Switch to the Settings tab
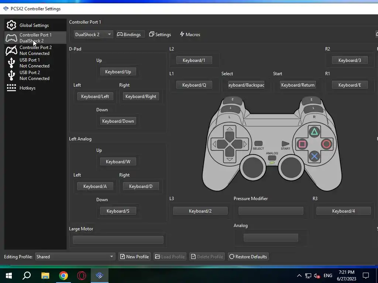378x283 pixels. tap(160, 34)
